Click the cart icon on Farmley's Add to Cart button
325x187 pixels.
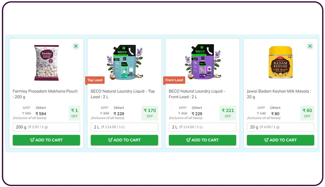pyautogui.click(x=33, y=140)
